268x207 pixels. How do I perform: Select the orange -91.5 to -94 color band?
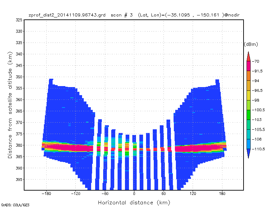[248, 76]
